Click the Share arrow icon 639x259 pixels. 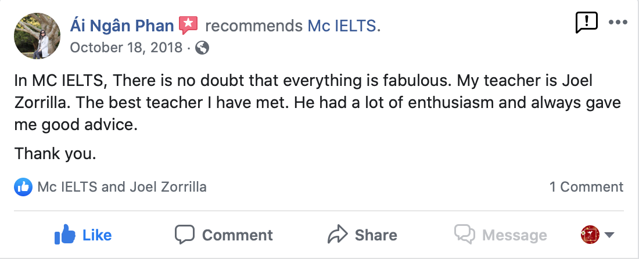point(337,235)
